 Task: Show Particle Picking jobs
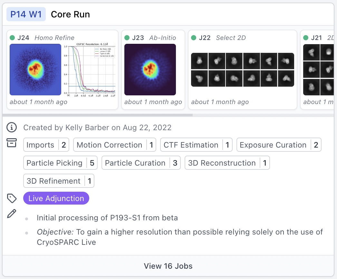(x=60, y=163)
